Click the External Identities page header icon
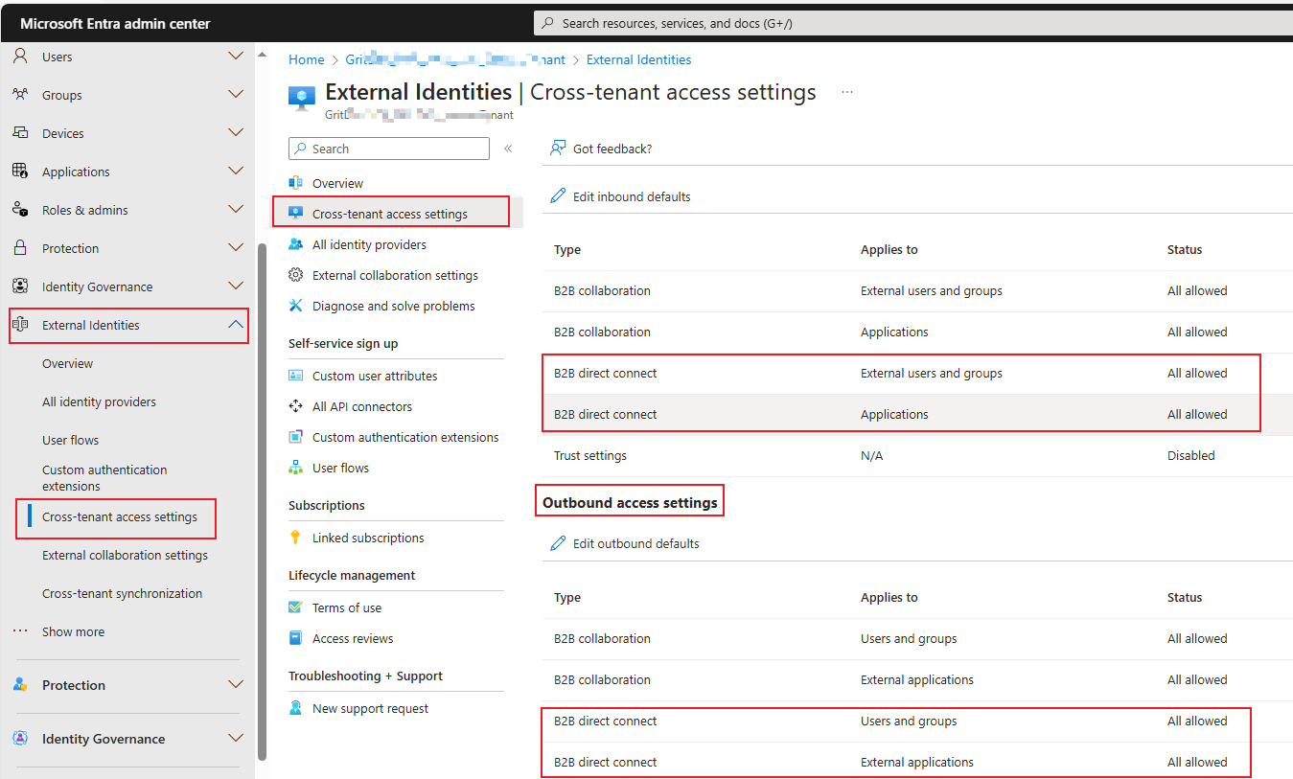This screenshot has width=1293, height=779. coord(302,99)
